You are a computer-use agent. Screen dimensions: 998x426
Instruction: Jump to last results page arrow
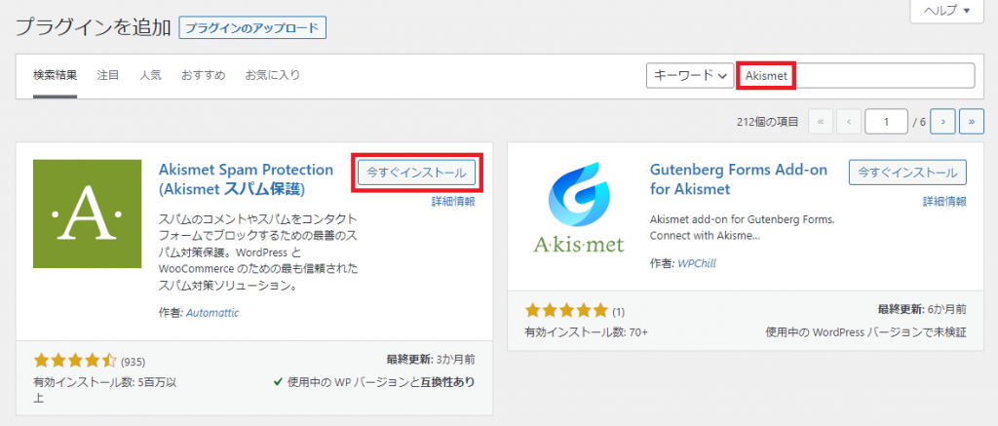pos(972,122)
